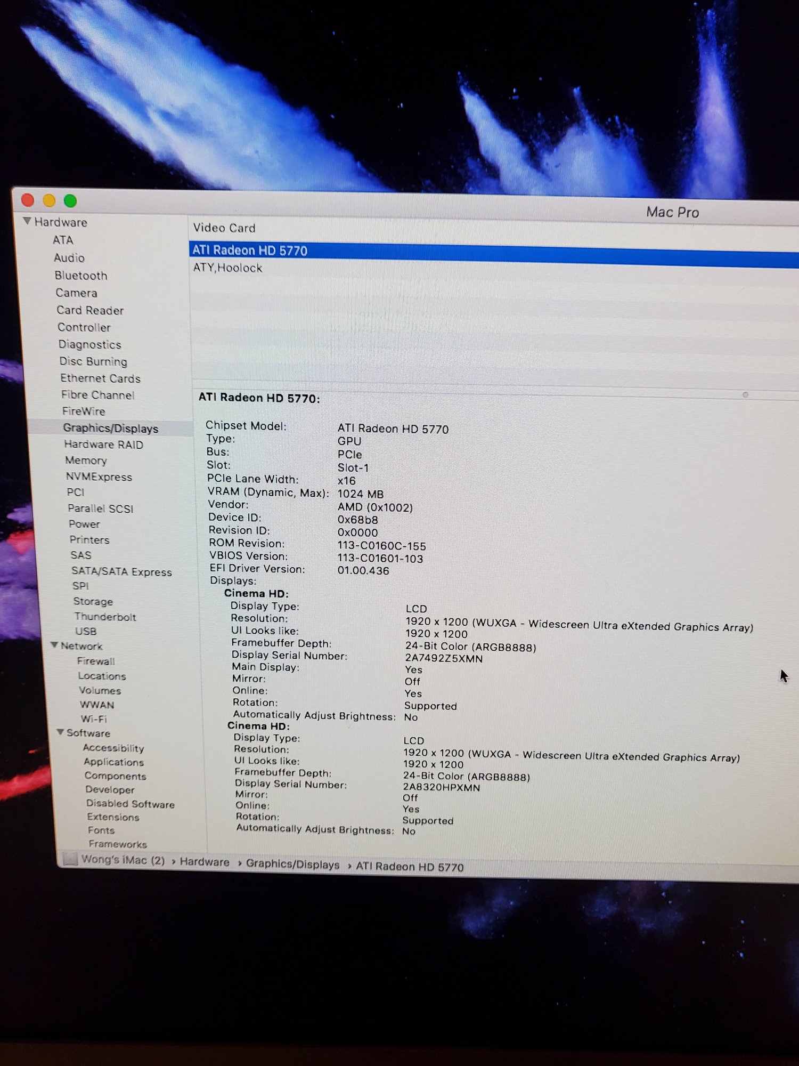Click EFI Driver Version value 01.00.436
The height and width of the screenshot is (1066, 799).
point(363,570)
